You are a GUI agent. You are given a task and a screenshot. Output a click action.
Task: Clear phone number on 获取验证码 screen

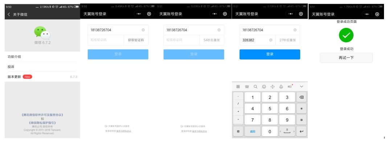[143, 30]
